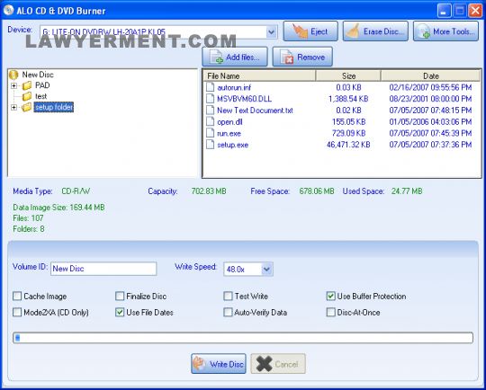Click the autorun.inf file icon
Viewport: 486px width, 390px height.
(210, 87)
